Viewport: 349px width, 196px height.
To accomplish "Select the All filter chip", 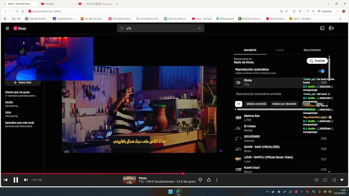I will (x=239, y=104).
